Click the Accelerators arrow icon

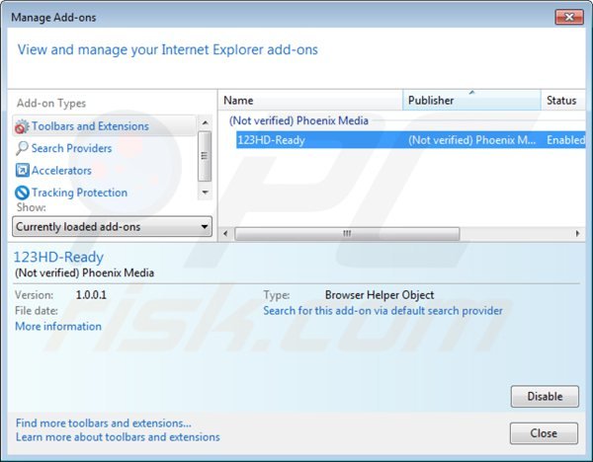[x=22, y=171]
